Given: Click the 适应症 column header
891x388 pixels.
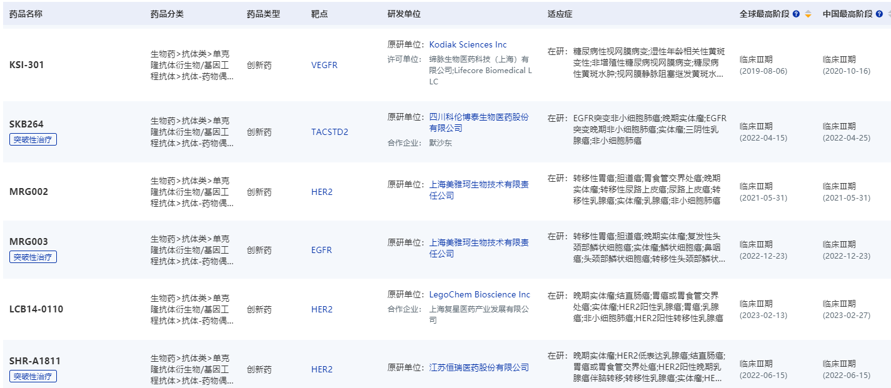Looking at the screenshot, I should click(x=560, y=14).
